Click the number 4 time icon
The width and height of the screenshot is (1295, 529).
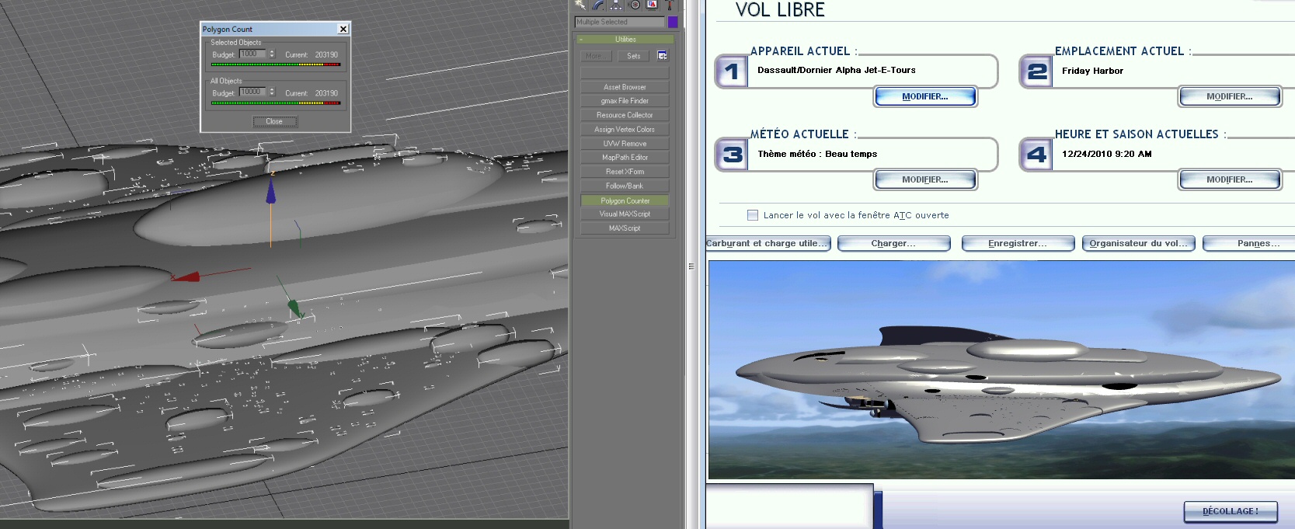coord(1036,155)
